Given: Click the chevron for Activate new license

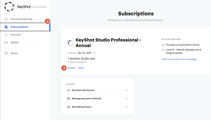Looking at the screenshot, I should (x=127, y=90).
